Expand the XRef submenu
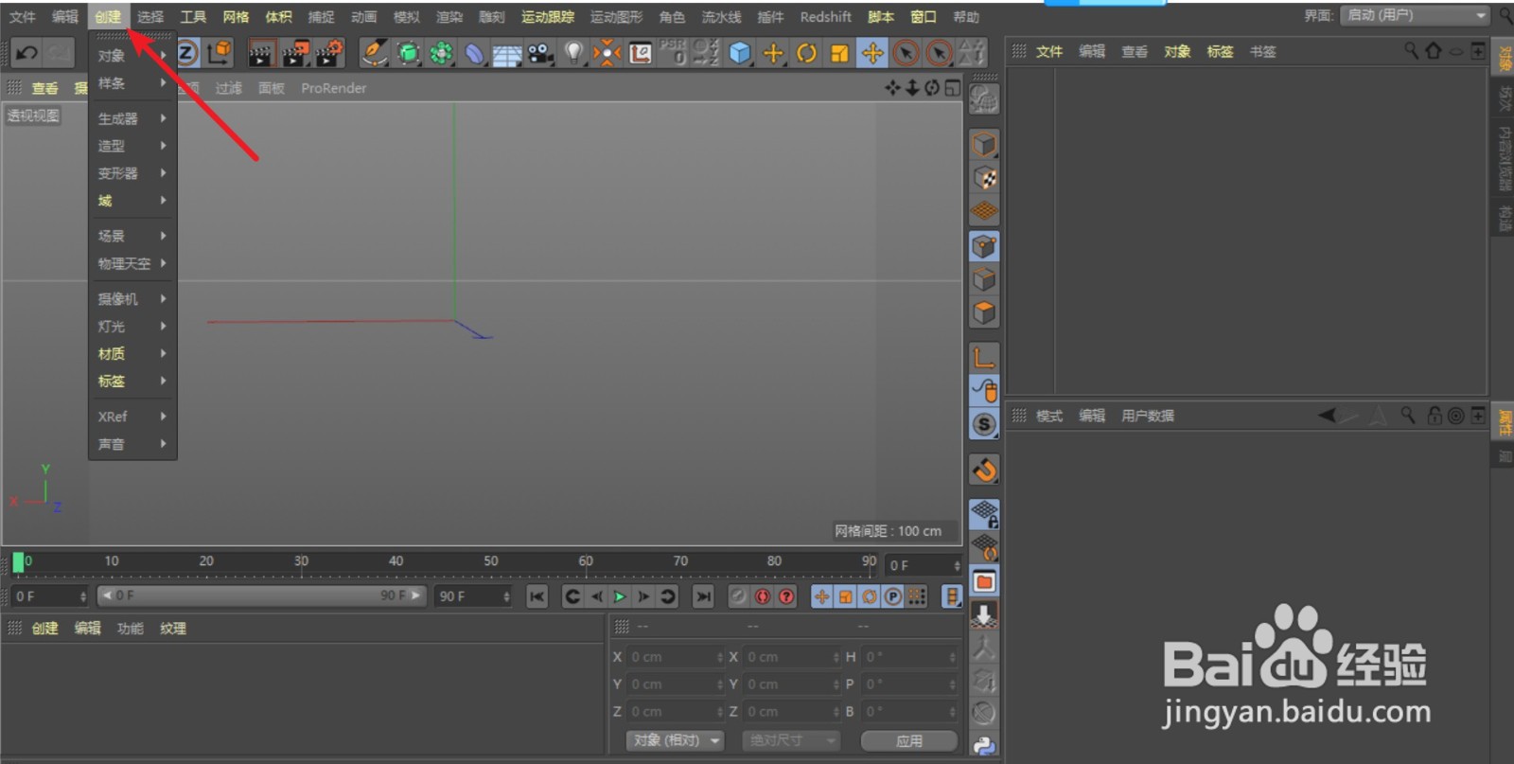 pyautogui.click(x=132, y=417)
